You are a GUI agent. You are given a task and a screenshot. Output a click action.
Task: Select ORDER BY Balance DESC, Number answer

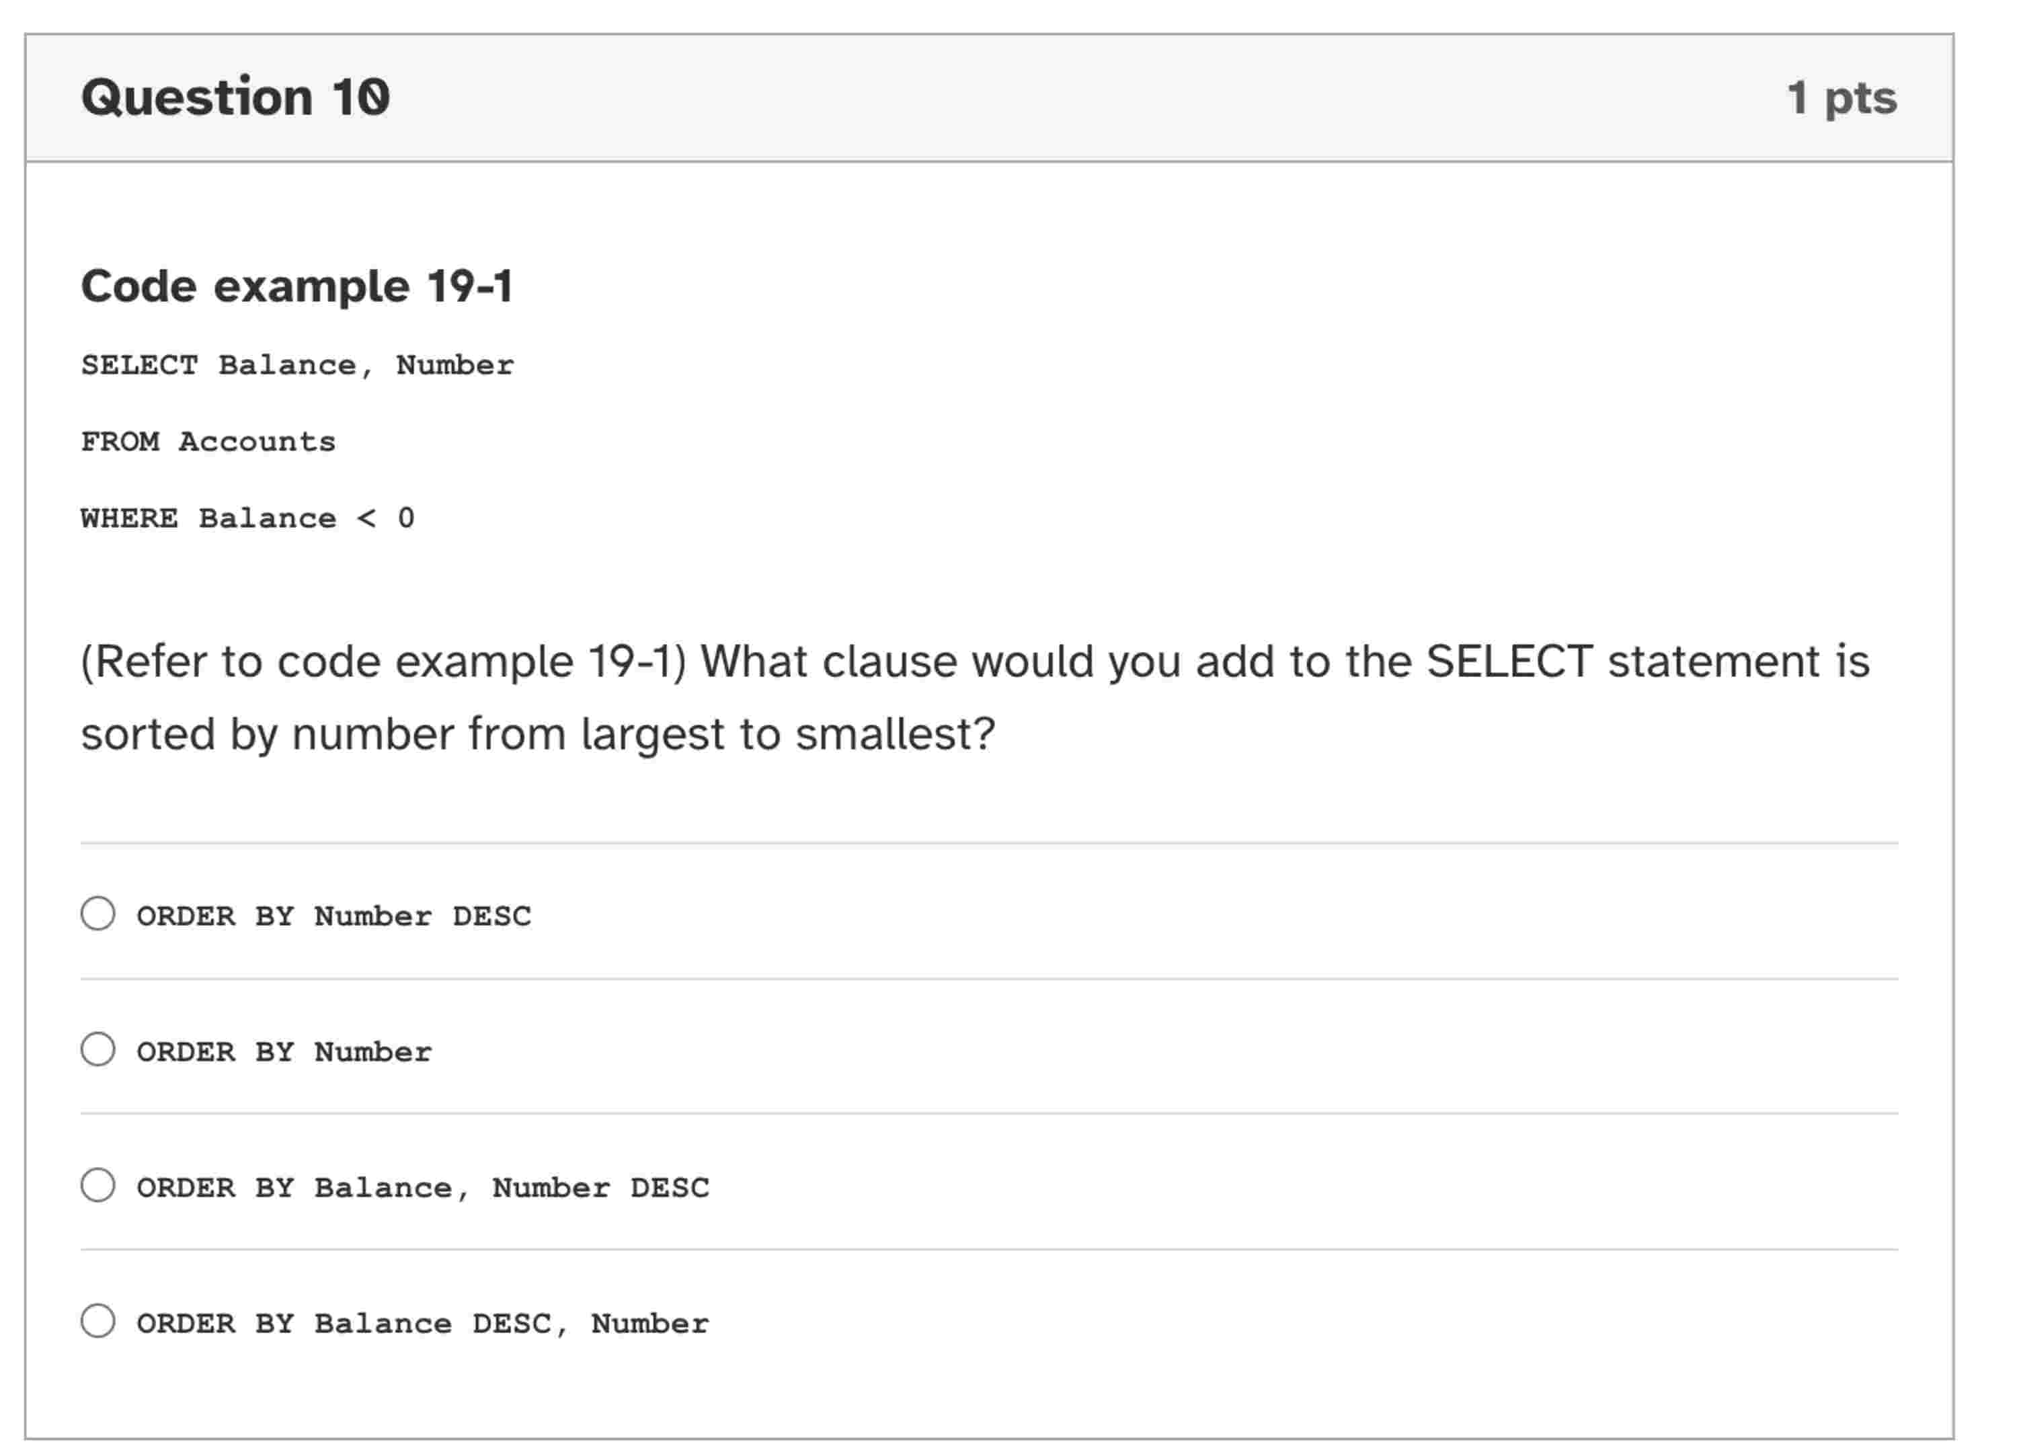tap(97, 1322)
